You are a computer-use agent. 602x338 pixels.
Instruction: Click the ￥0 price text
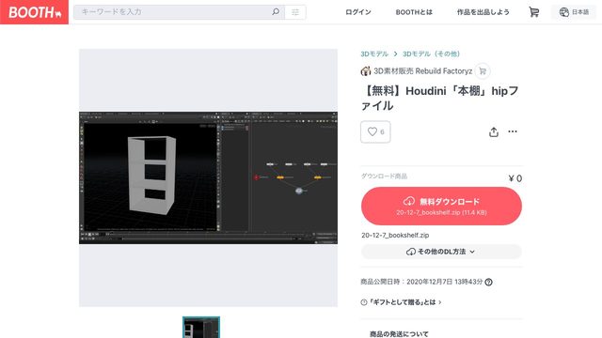click(x=515, y=178)
